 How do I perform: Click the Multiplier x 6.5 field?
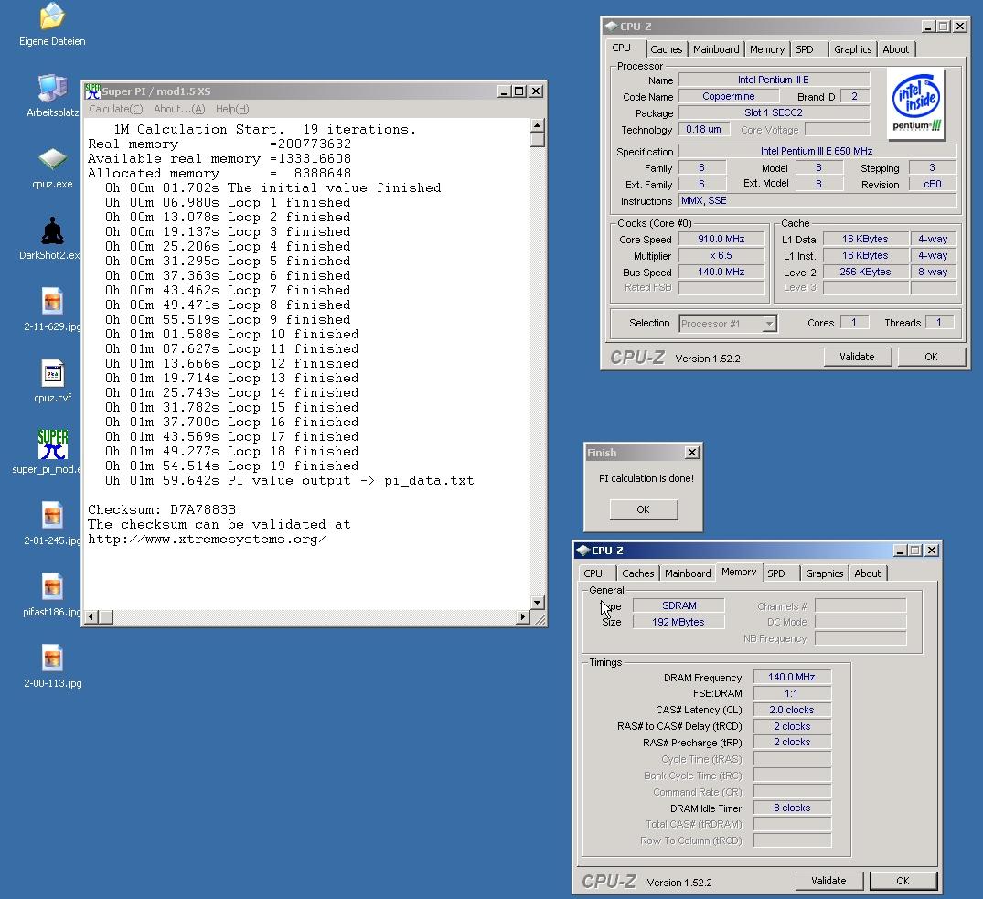pos(721,256)
